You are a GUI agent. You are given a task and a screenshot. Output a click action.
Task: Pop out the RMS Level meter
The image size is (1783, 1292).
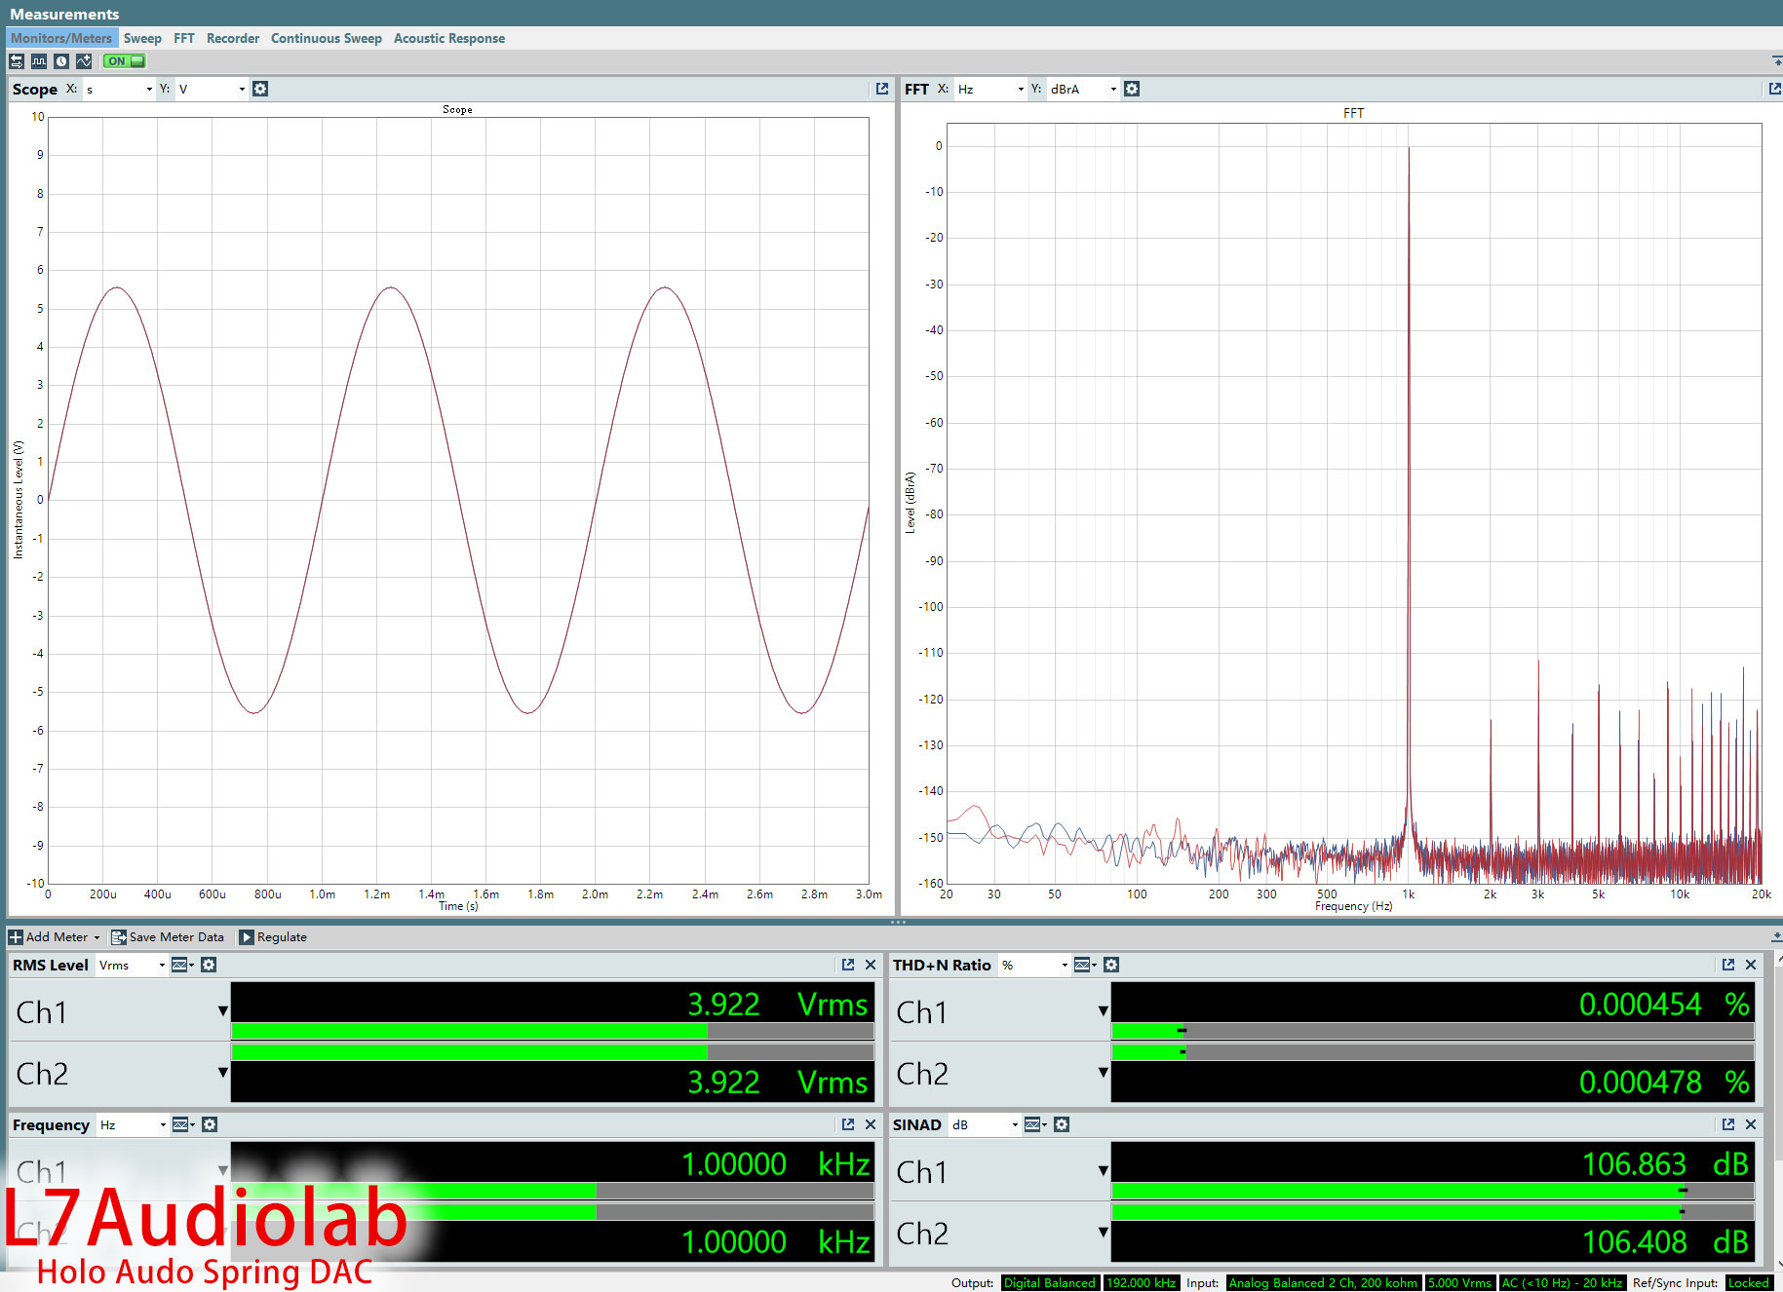click(848, 965)
